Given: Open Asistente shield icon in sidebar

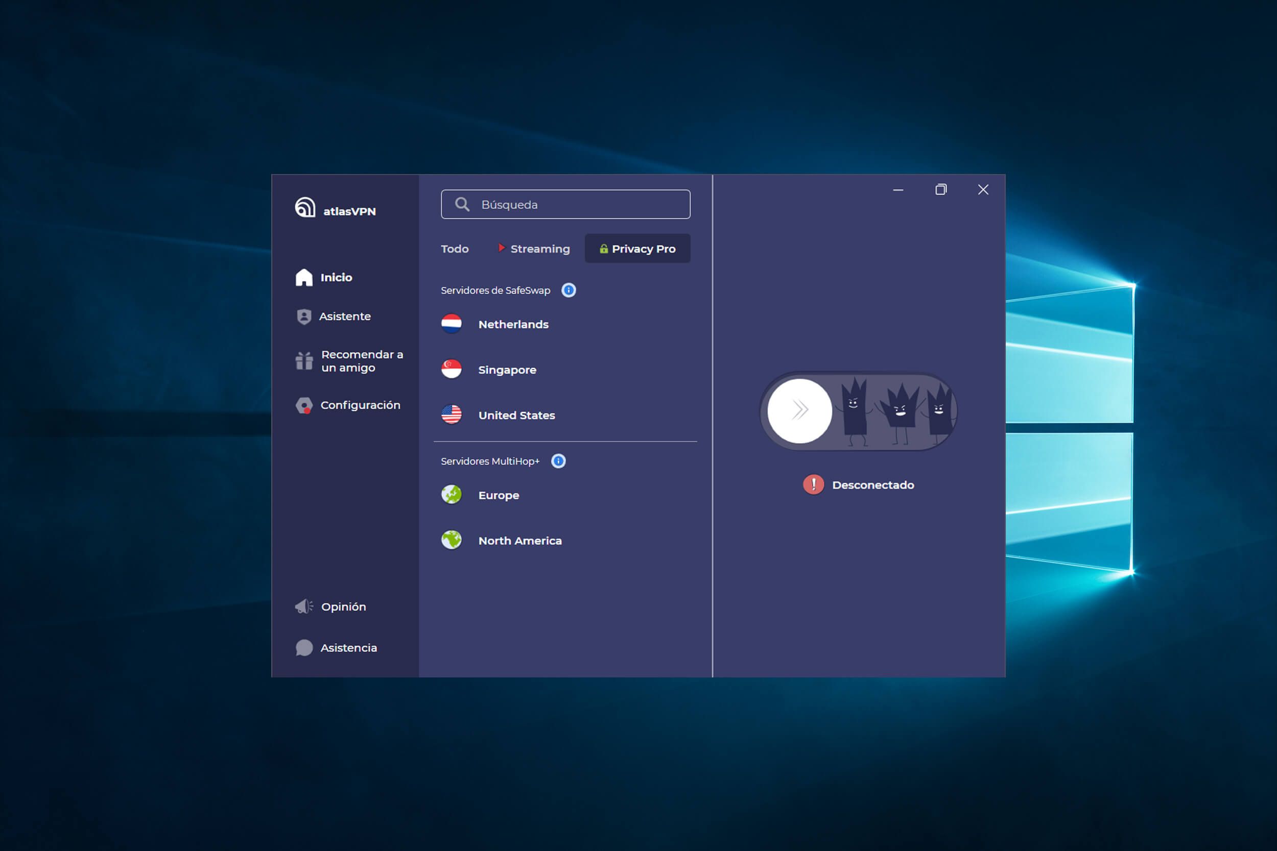Looking at the screenshot, I should pos(304,317).
